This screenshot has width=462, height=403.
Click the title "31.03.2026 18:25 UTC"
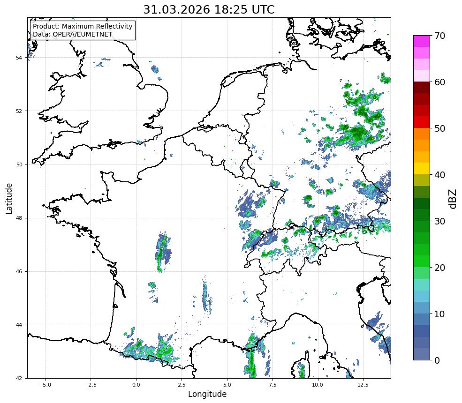pyautogui.click(x=209, y=9)
